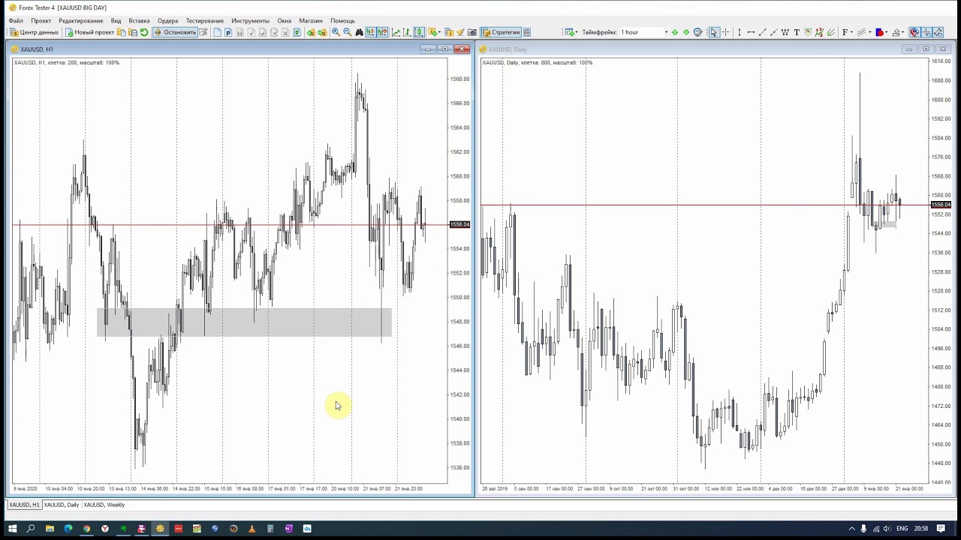This screenshot has width=961, height=540.
Task: Select the T text label tool
Action: pos(797,32)
